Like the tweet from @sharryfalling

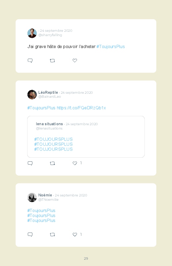[75, 60]
